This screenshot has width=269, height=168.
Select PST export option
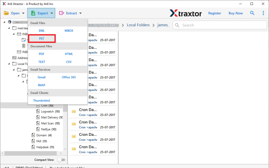42,39
